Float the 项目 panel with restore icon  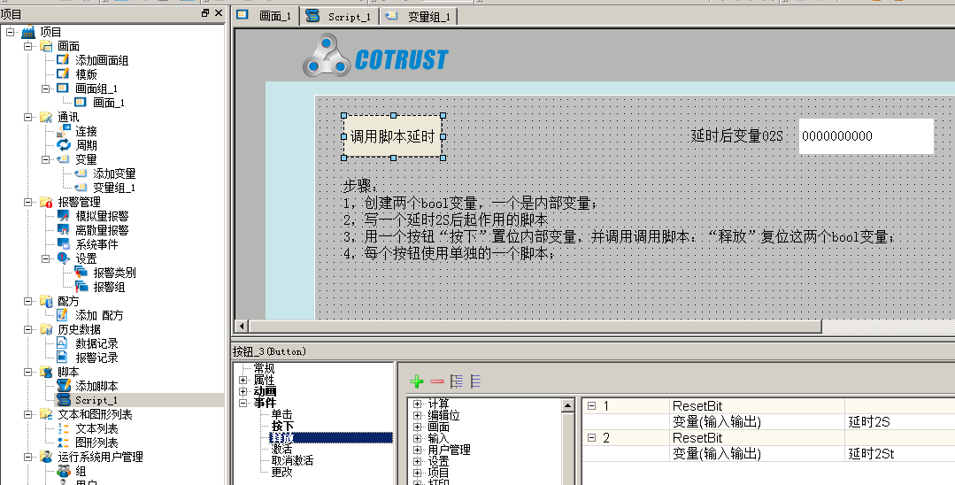pyautogui.click(x=205, y=12)
